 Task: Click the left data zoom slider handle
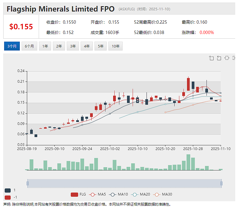point(27,183)
